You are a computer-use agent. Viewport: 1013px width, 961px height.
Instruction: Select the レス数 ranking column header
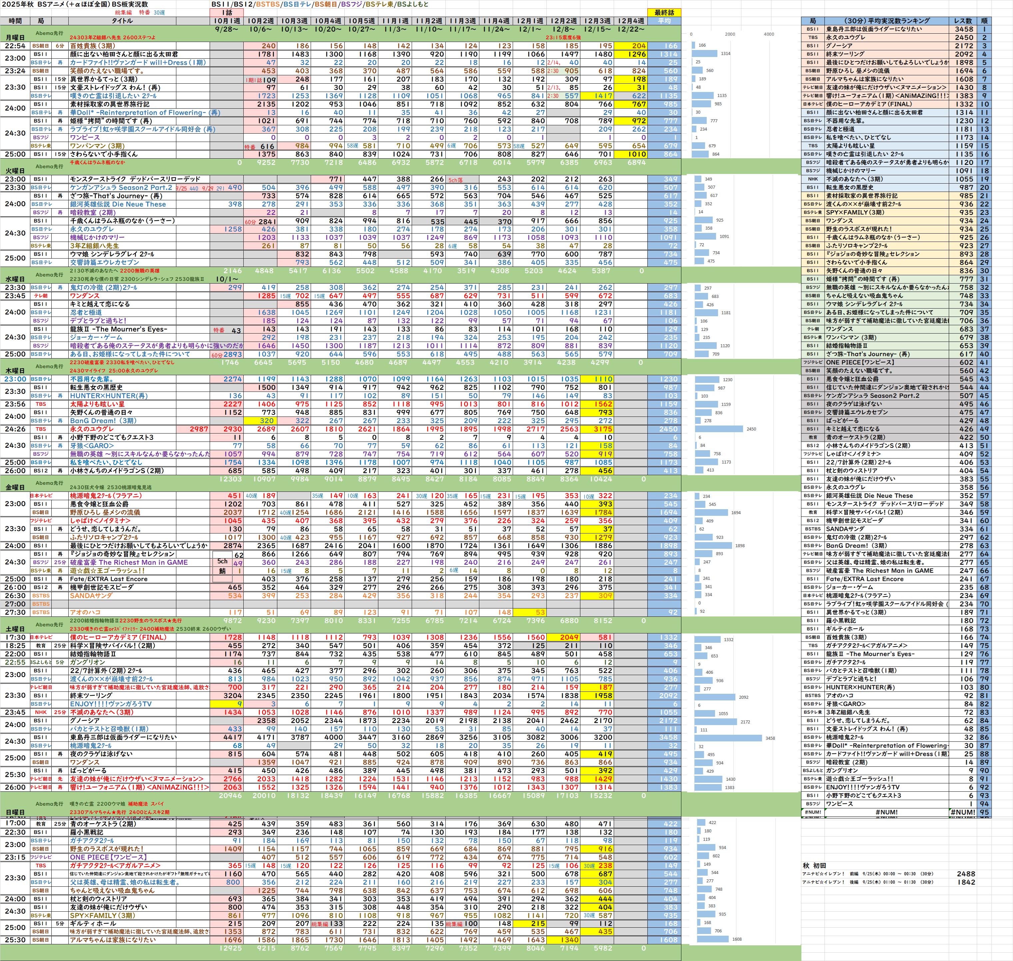[963, 21]
